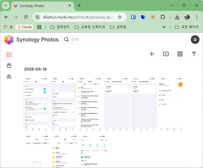Click the plus icon to add photos

tap(152, 54)
